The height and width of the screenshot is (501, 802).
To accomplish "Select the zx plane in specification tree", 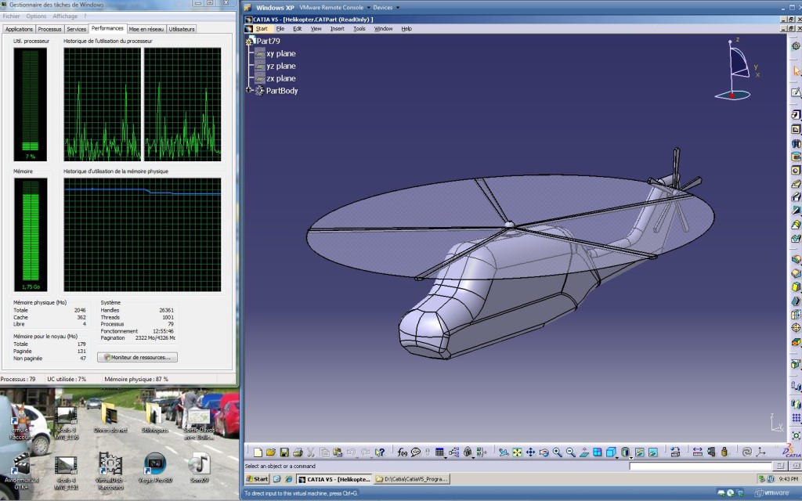I will point(280,78).
